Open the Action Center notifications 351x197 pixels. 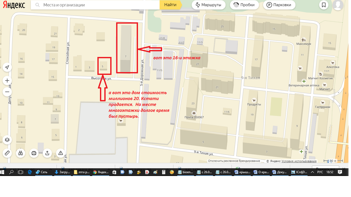[340, 172]
